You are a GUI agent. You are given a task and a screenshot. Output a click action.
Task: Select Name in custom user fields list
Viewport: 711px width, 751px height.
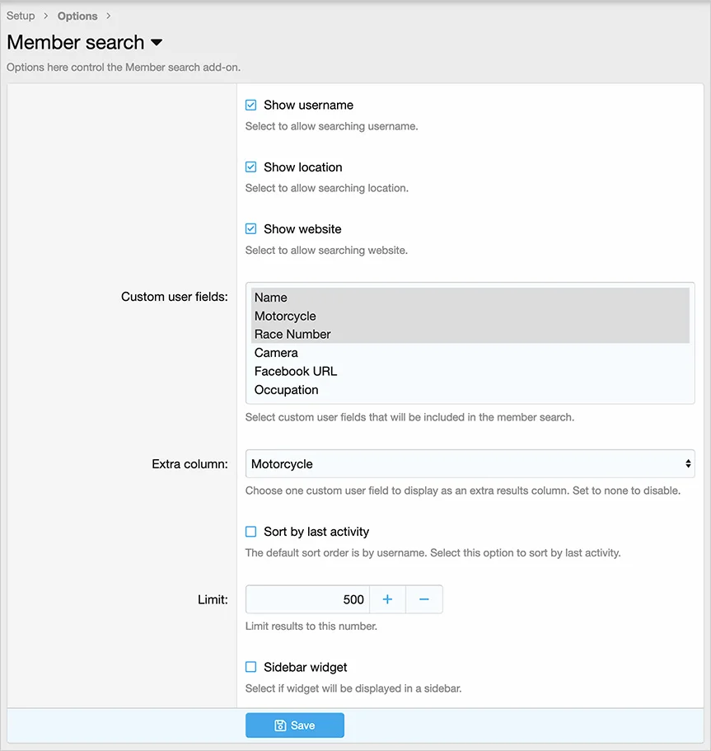(271, 298)
